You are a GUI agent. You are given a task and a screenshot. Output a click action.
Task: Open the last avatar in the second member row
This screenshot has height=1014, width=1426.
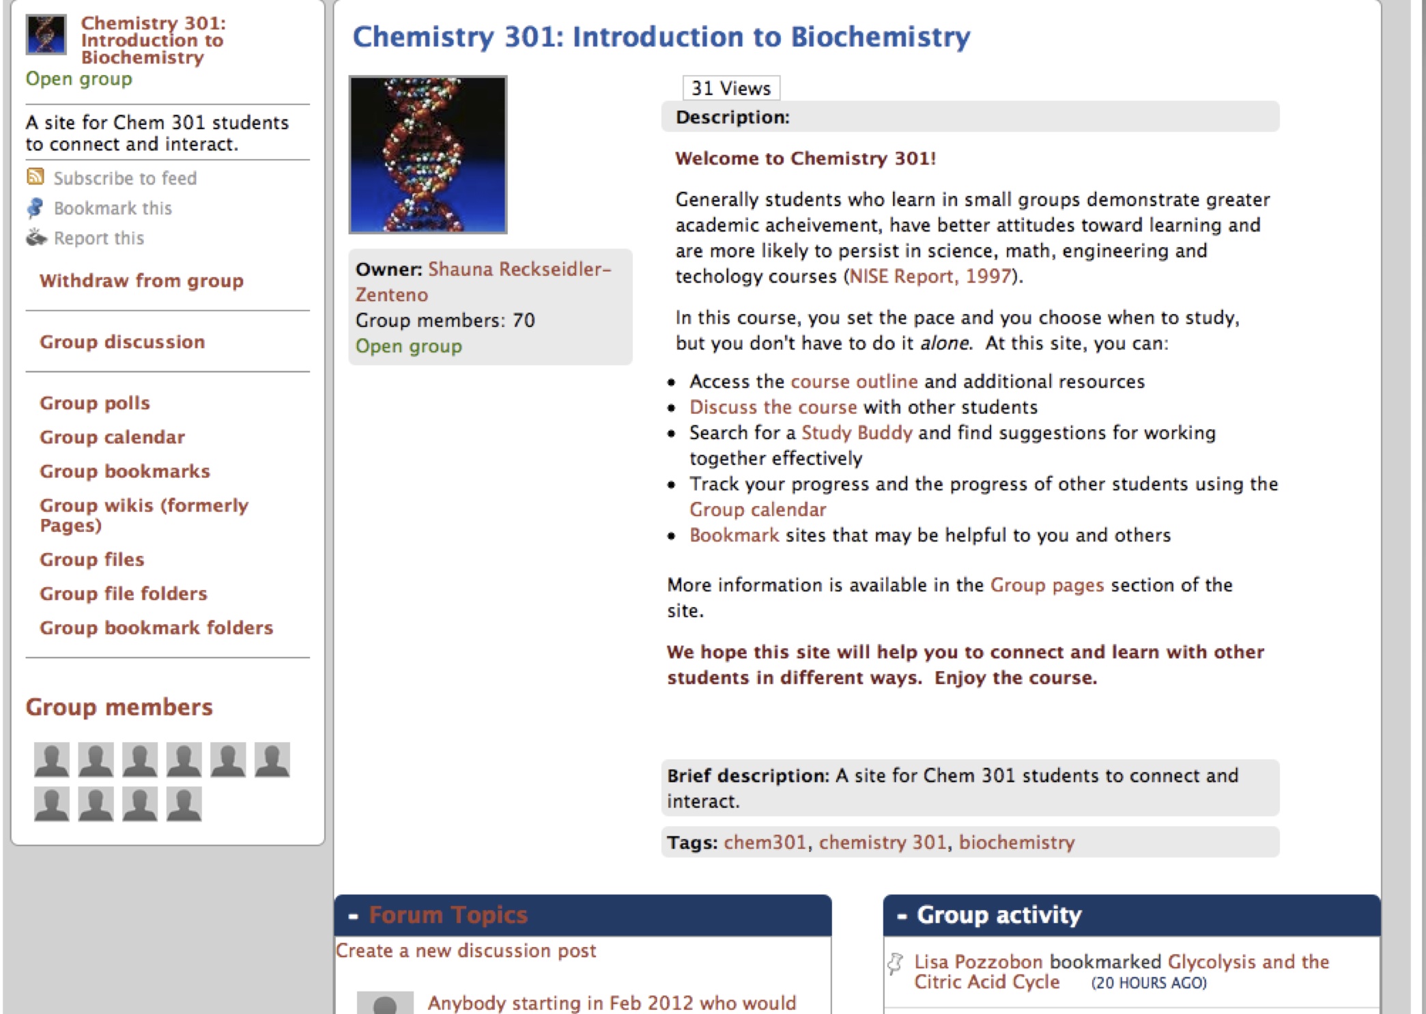[x=184, y=804]
